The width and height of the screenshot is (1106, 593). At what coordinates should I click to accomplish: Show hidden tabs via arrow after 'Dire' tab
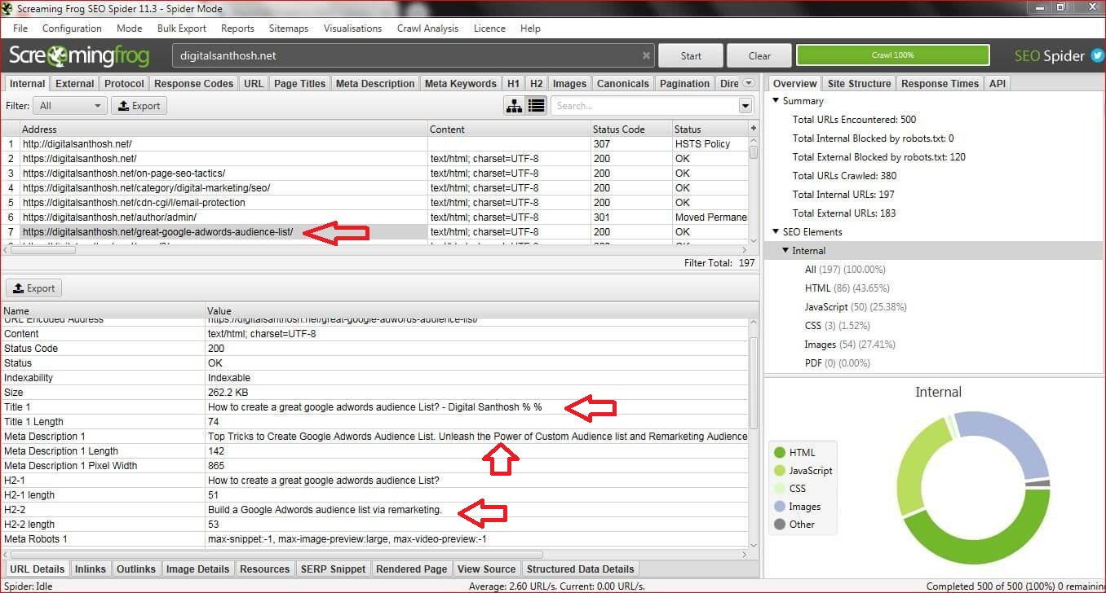750,84
